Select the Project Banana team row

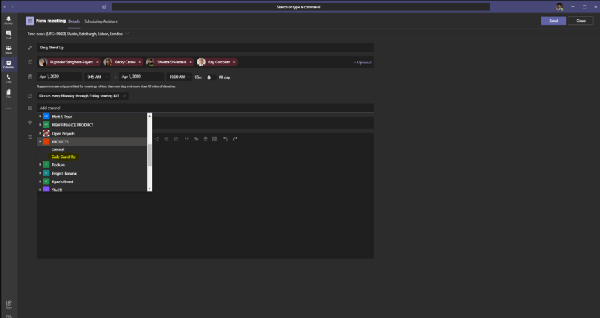92,173
